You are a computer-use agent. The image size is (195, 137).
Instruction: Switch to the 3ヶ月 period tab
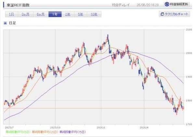(x=25, y=14)
